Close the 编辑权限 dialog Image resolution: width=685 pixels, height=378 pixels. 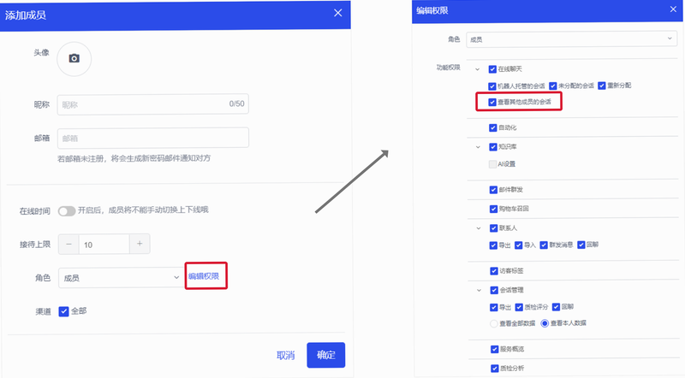673,9
